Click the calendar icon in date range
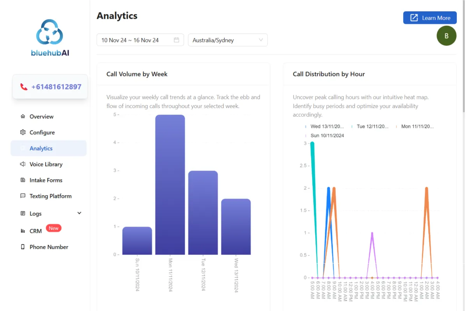 pos(176,40)
